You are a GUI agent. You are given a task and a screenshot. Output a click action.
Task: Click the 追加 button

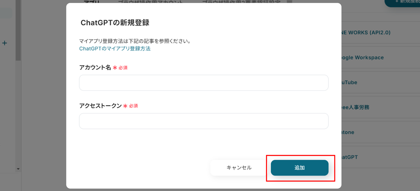point(300,168)
